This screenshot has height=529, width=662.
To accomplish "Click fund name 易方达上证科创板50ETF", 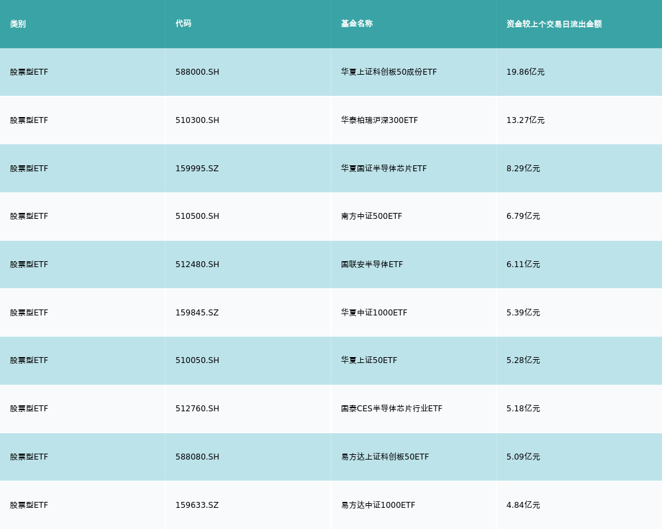I will (x=385, y=457).
